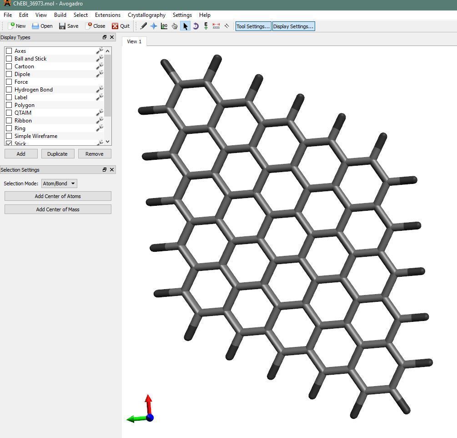Screen dimensions: 457x438
Task: Check the Hydrogen Bond display type
Action: coord(8,89)
